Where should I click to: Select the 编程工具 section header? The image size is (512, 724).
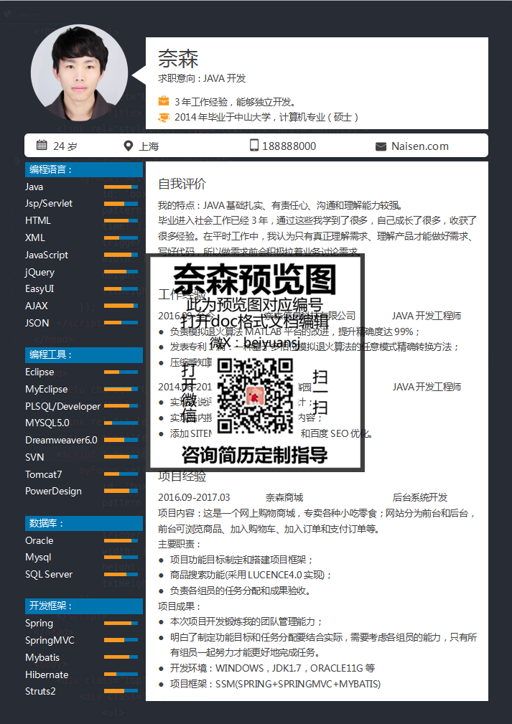tap(83, 354)
